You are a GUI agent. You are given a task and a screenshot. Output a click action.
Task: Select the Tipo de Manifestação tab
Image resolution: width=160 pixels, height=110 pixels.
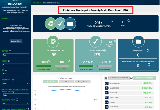(144, 78)
